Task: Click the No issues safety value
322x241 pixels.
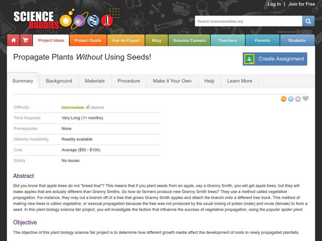Action: tap(70, 160)
